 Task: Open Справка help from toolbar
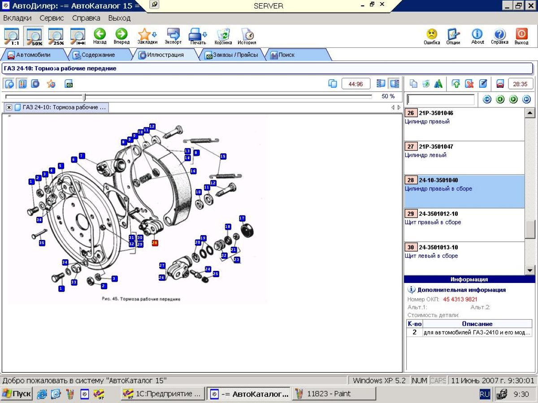point(499,36)
